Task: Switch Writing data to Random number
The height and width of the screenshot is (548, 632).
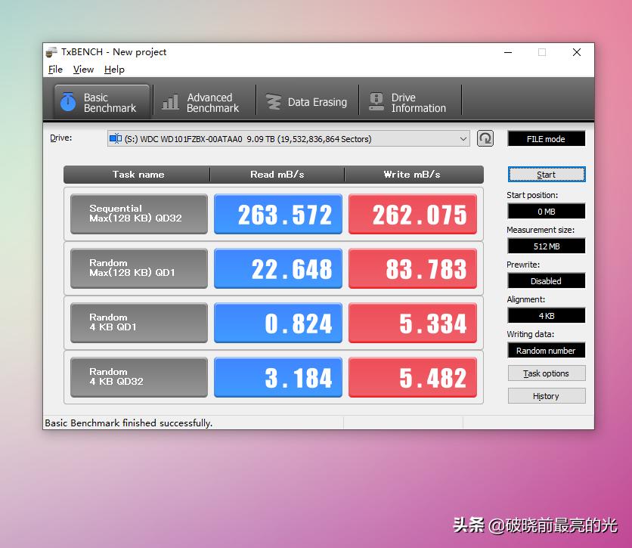Action: click(546, 350)
